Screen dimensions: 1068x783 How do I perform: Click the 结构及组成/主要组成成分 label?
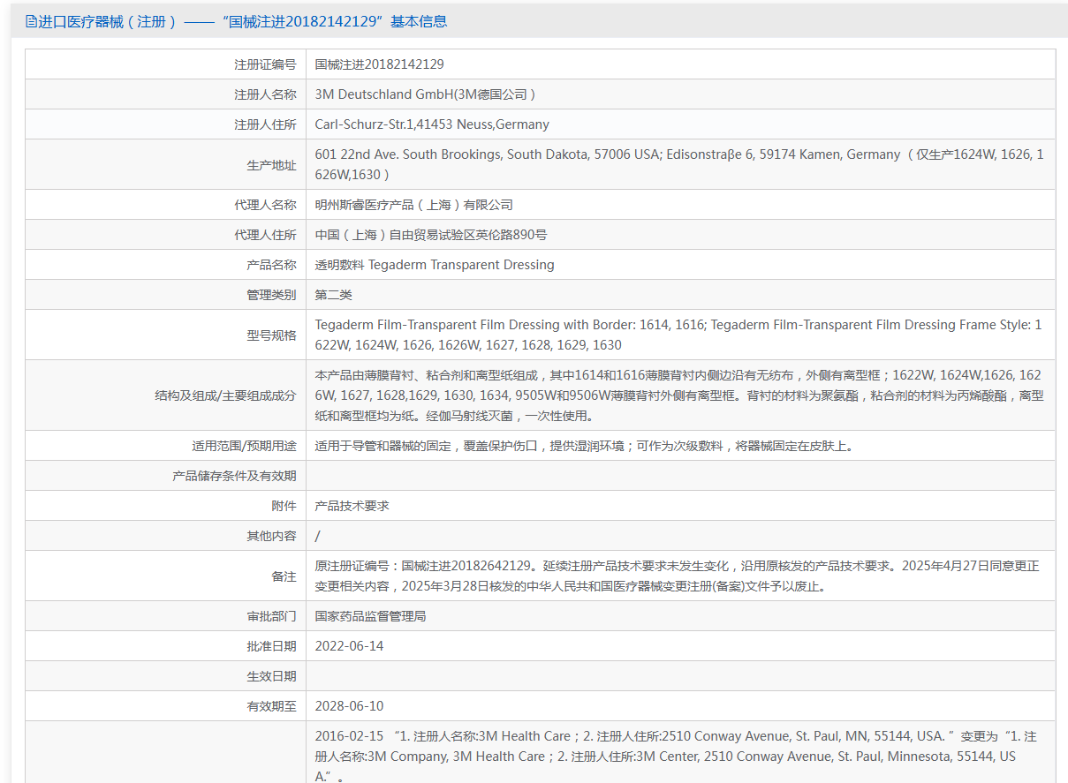point(225,396)
